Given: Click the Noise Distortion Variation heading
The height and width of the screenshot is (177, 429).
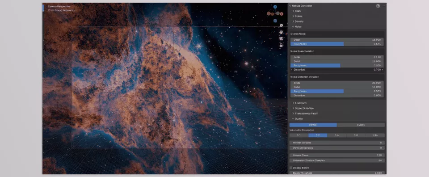Looking at the screenshot, I should (304, 77).
